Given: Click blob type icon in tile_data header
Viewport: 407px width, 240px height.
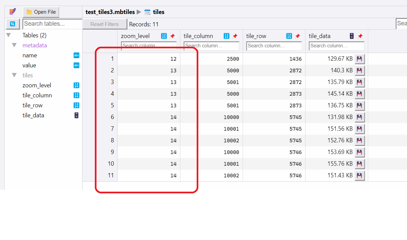Looking at the screenshot, I should pyautogui.click(x=352, y=36).
